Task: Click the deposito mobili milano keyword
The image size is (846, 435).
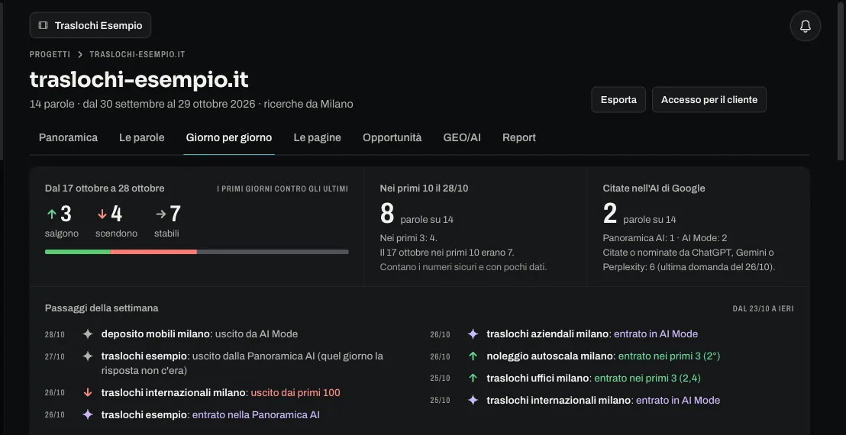Action: 156,333
